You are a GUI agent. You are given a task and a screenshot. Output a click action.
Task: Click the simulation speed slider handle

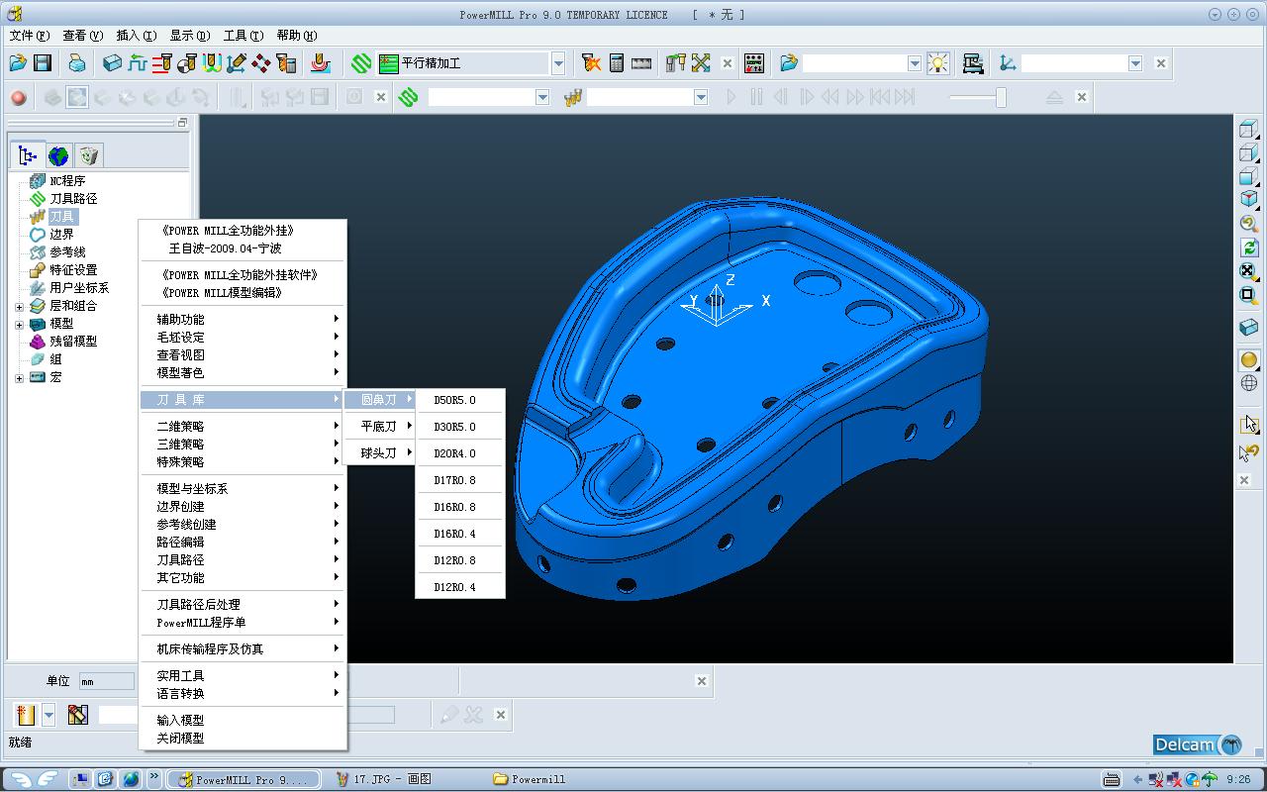coord(1001,97)
